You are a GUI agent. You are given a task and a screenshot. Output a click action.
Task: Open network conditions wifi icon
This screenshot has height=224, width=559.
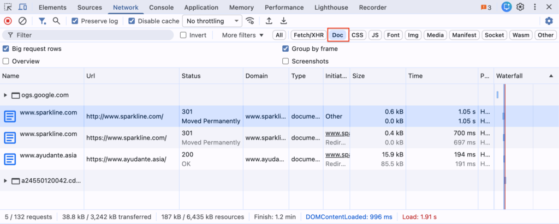(x=250, y=21)
